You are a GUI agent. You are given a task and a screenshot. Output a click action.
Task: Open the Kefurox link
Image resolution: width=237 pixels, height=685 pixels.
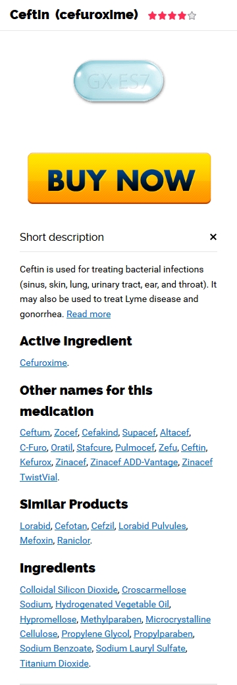tap(36, 462)
